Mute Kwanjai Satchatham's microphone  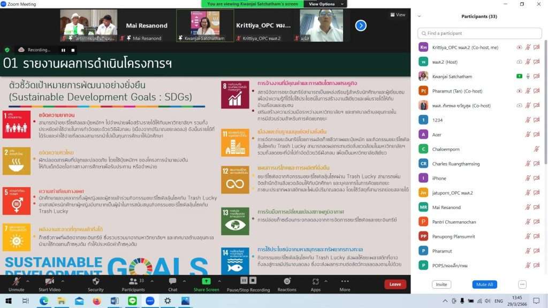tap(528, 76)
